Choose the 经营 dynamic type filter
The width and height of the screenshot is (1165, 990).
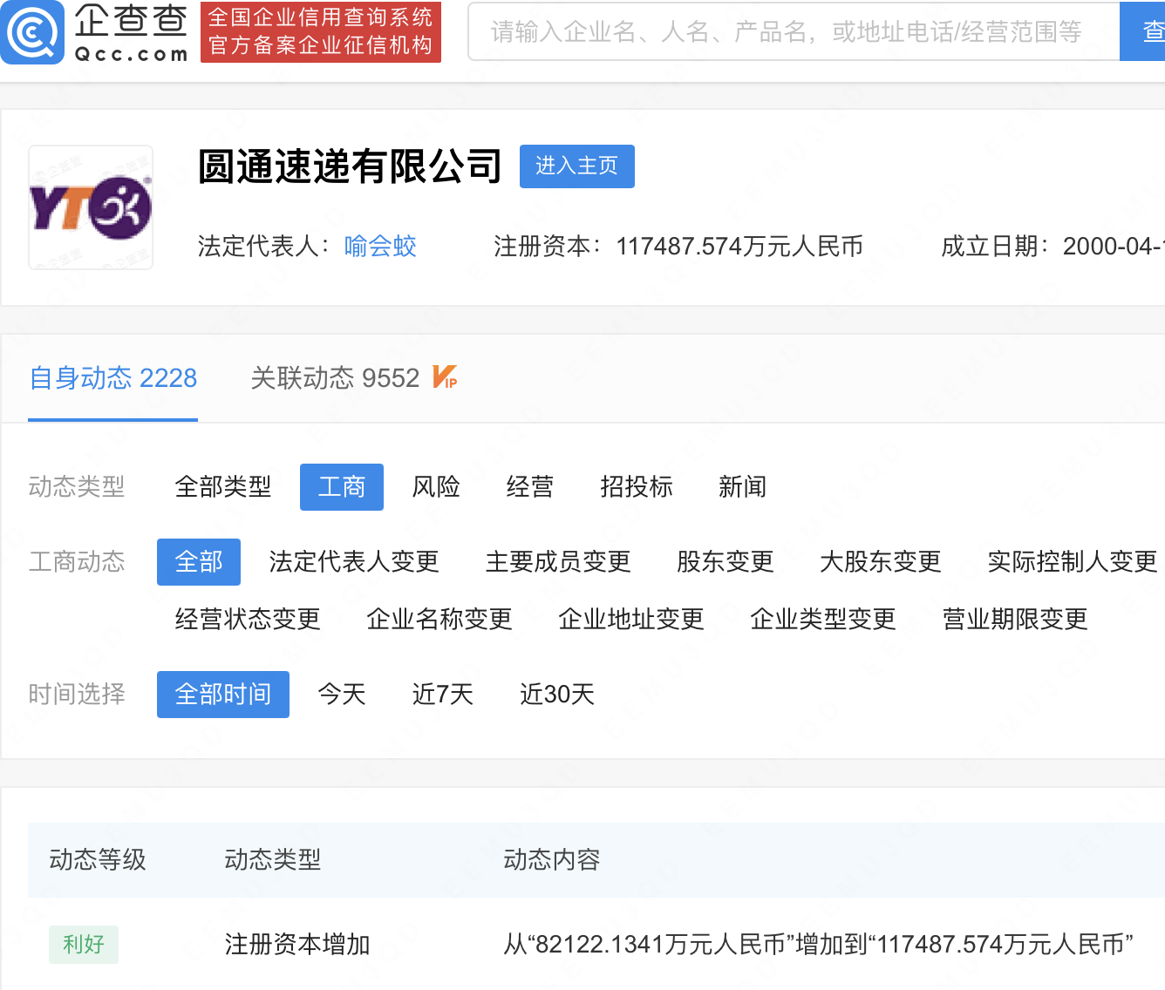(x=530, y=487)
